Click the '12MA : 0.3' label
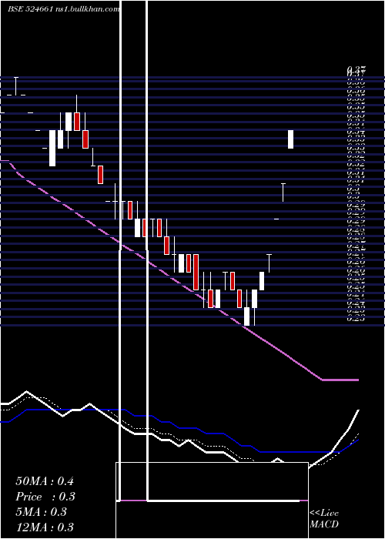The image size is (385, 539). coord(45,527)
